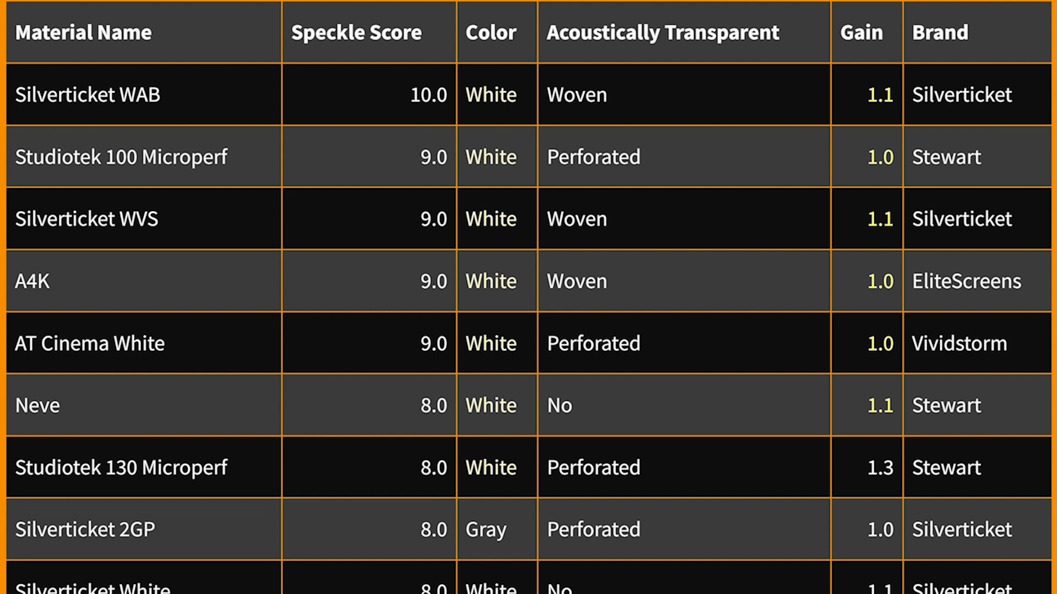Click the 10.0 speckle score value
The height and width of the screenshot is (594, 1057).
(x=429, y=95)
